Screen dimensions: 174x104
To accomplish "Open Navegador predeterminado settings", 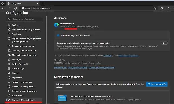I will (x=24, y=55).
